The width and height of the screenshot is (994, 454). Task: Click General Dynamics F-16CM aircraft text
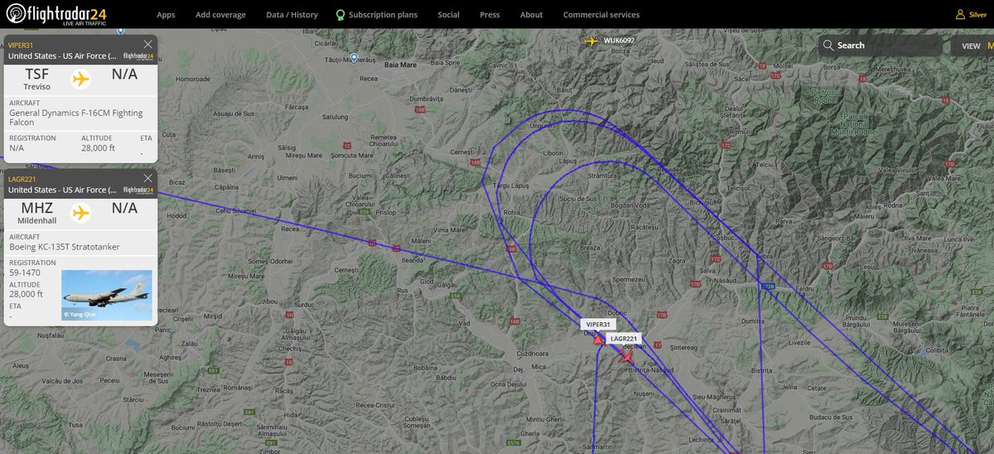click(x=75, y=118)
